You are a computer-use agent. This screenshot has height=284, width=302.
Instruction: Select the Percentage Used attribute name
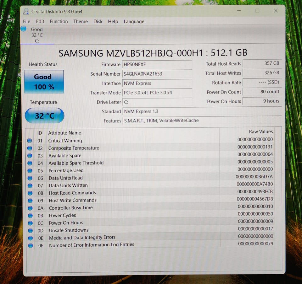click(x=66, y=170)
